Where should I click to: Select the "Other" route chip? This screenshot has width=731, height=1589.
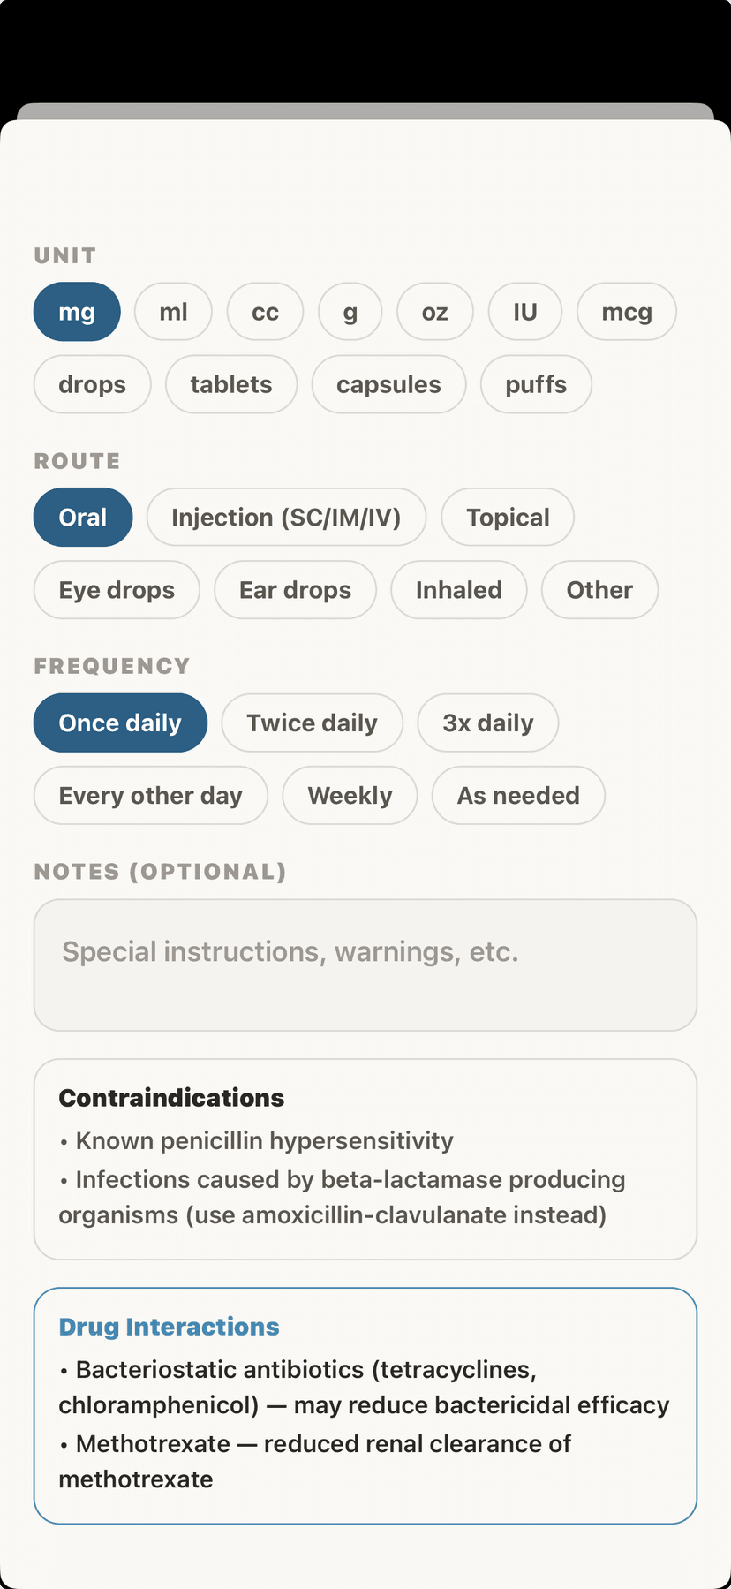coord(599,589)
